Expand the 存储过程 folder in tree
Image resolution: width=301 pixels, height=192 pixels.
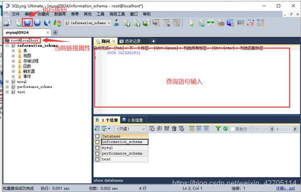[13, 61]
